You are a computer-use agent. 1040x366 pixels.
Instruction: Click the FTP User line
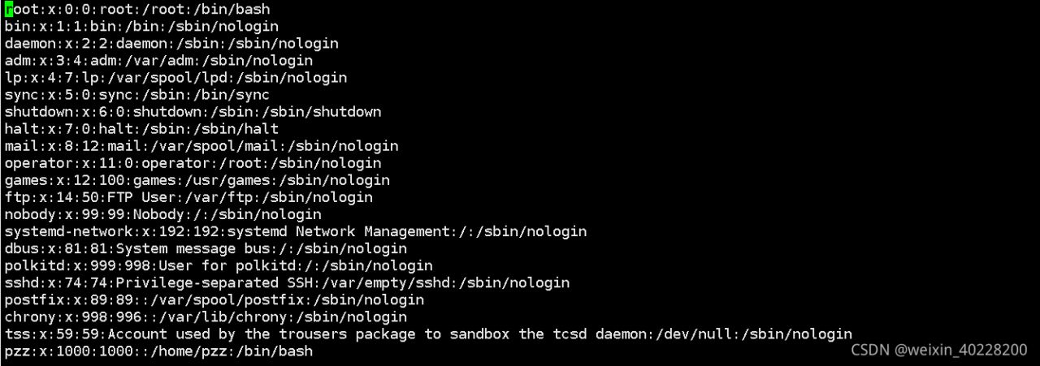coord(188,197)
